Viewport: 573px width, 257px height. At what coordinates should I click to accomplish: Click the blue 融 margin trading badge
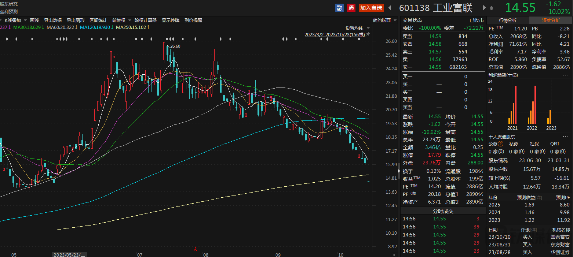339,8
